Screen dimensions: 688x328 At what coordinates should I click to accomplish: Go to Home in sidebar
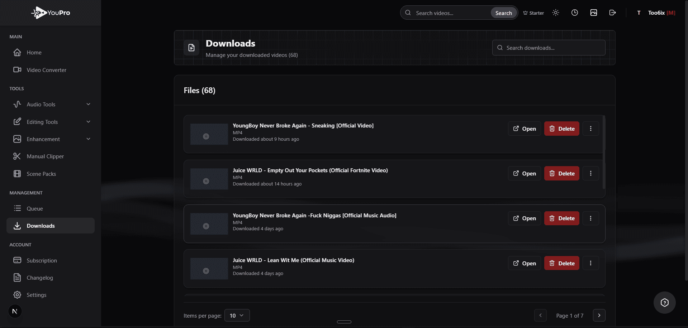click(51, 53)
